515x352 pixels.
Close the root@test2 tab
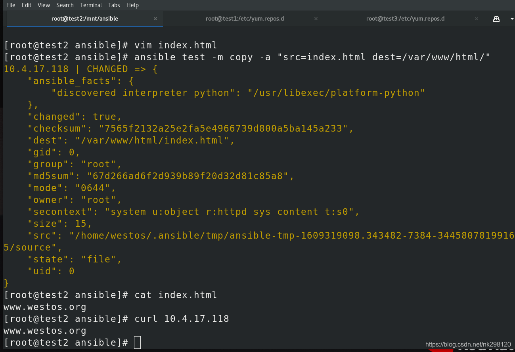point(155,19)
